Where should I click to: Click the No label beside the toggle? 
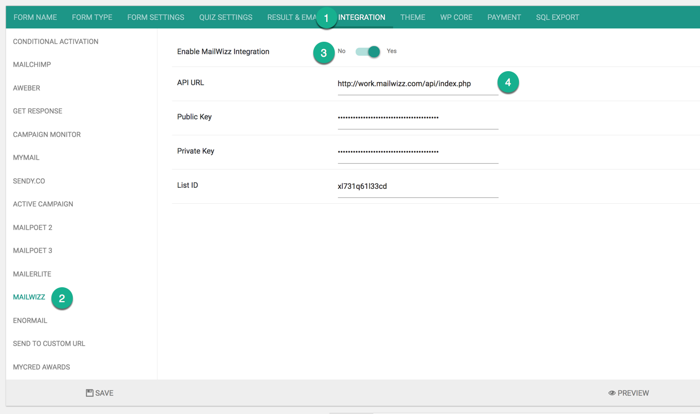[342, 51]
